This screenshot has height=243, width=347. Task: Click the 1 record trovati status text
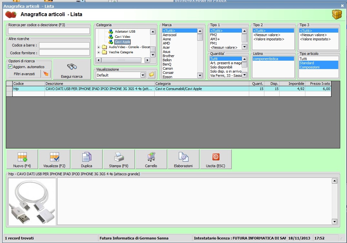[x=19, y=238]
